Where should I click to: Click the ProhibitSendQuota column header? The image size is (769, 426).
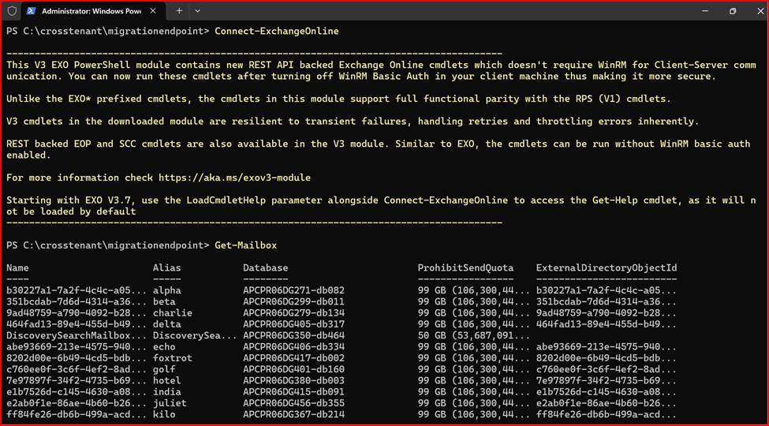click(x=465, y=268)
